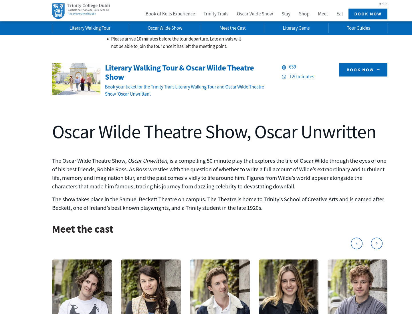This screenshot has height=314, width=412.
Task: Click the walking tour group photo thumbnail
Action: [x=76, y=79]
